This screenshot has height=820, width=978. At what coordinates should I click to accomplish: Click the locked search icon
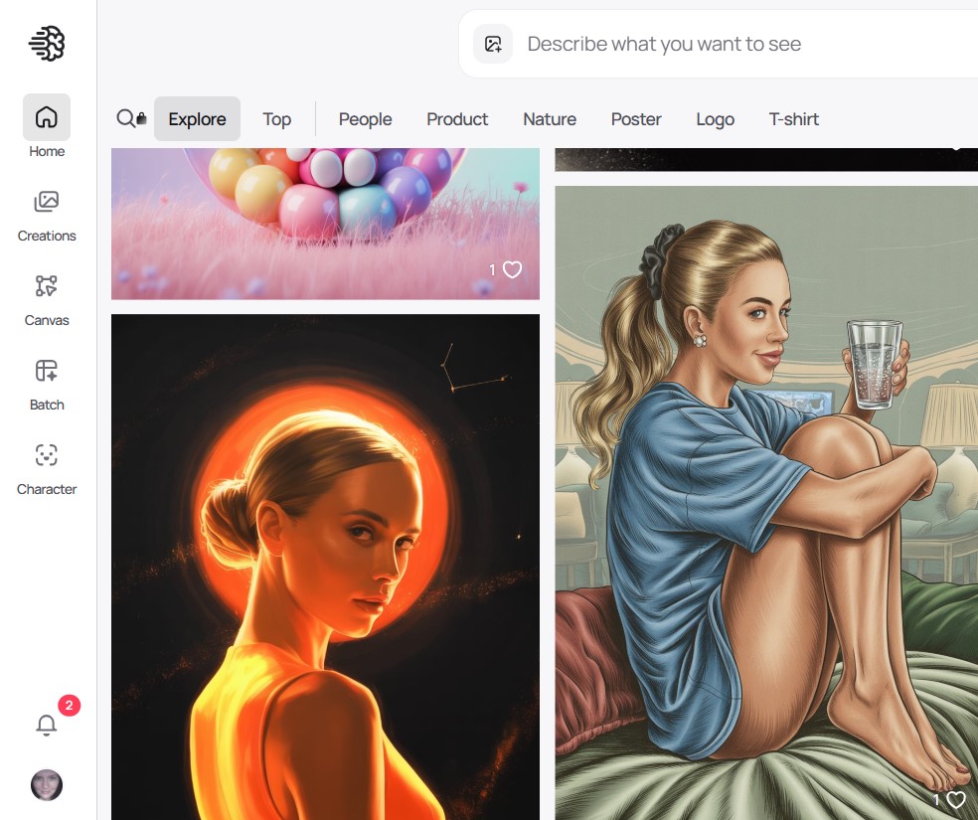[x=130, y=119]
